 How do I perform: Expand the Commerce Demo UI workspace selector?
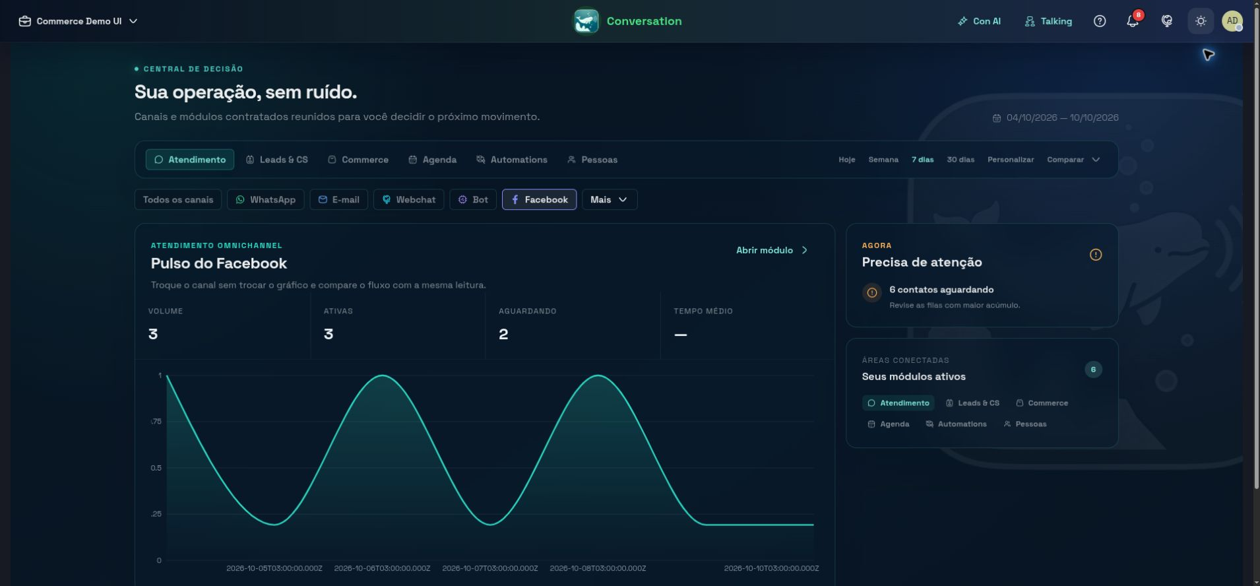pos(78,21)
